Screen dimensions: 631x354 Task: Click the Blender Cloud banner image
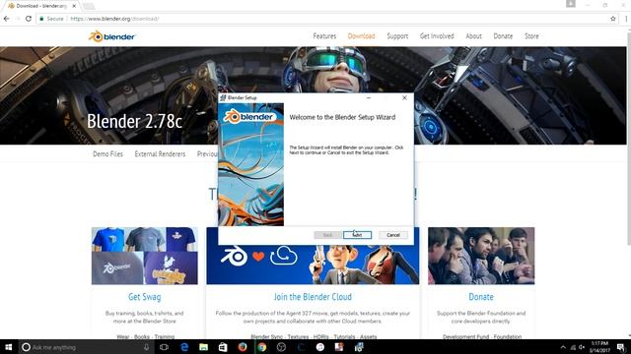[313, 265]
